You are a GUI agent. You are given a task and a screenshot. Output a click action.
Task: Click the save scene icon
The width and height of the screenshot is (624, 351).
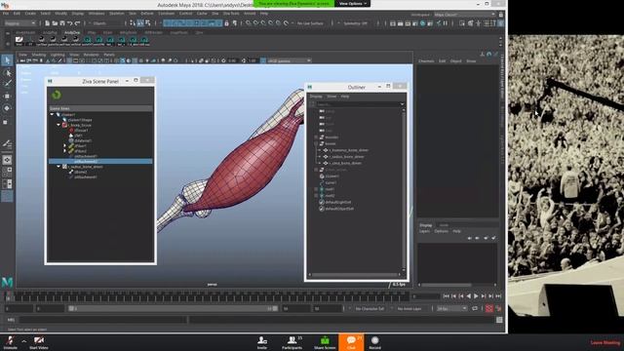[x=62, y=23]
